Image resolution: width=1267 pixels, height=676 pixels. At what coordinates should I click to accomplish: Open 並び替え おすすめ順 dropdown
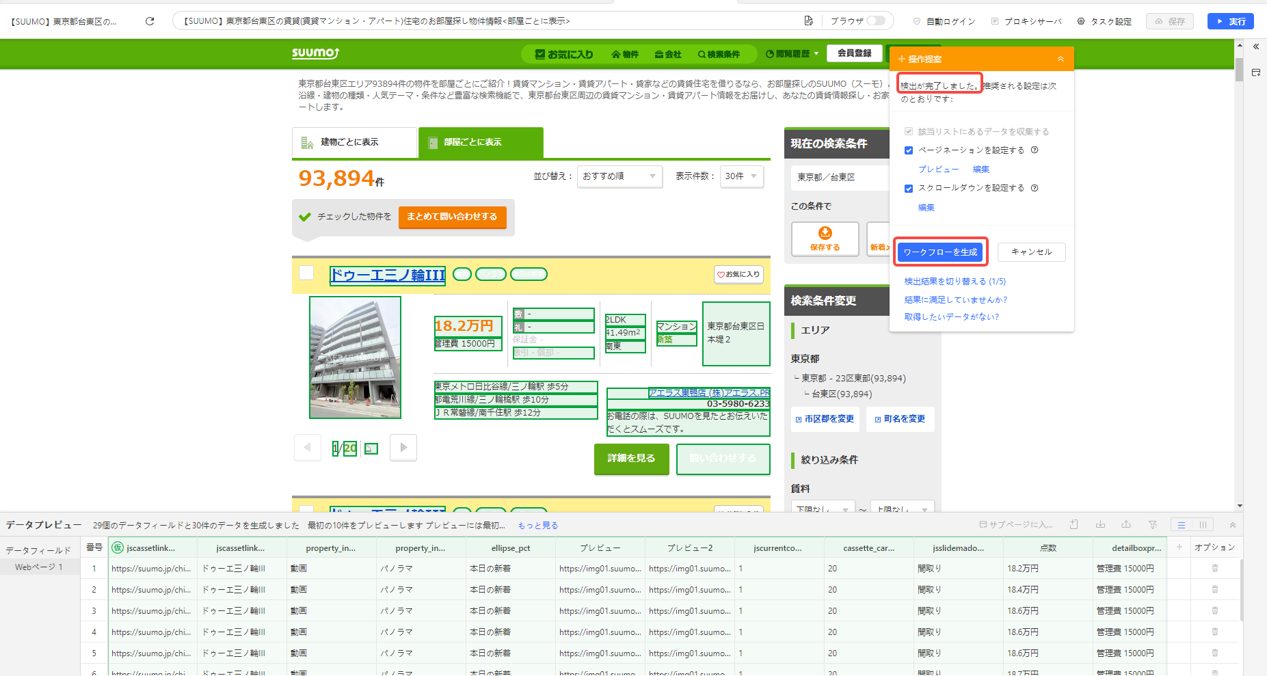619,176
